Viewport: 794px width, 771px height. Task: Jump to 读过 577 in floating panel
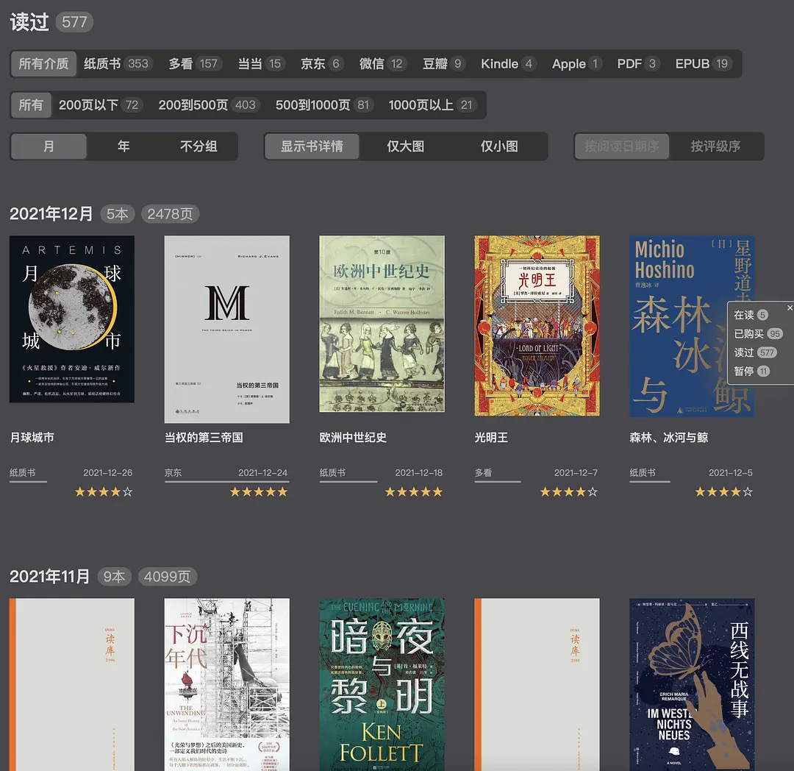click(x=755, y=352)
